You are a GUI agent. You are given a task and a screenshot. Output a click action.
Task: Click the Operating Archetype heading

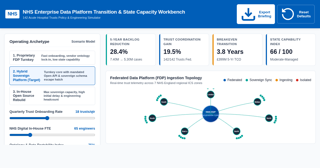tap(29, 42)
